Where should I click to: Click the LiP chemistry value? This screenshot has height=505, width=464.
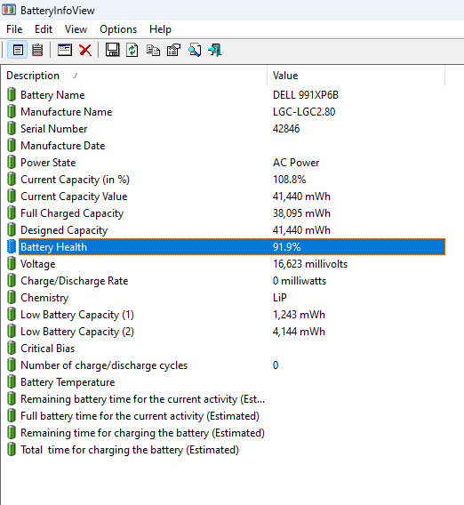[x=279, y=298]
